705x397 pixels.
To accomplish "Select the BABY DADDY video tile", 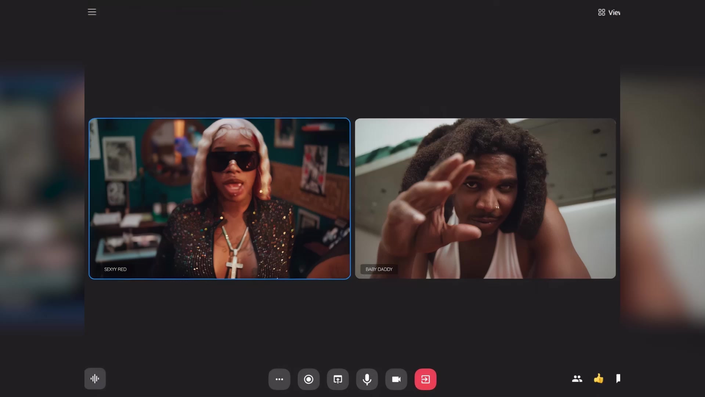I will [485, 198].
